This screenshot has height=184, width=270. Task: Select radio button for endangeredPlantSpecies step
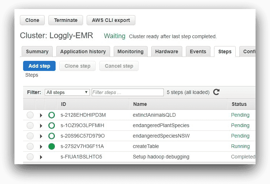(30, 126)
